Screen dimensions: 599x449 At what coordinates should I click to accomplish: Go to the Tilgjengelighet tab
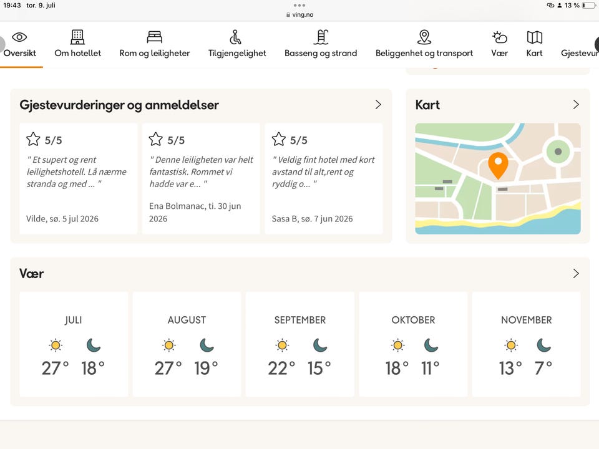click(237, 45)
